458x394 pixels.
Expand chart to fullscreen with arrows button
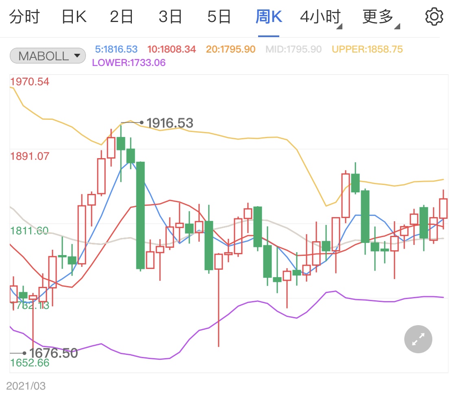click(x=418, y=339)
